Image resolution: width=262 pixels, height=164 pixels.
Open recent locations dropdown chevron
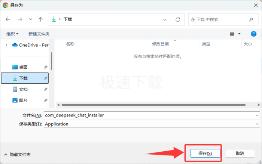pyautogui.click(x=31, y=19)
